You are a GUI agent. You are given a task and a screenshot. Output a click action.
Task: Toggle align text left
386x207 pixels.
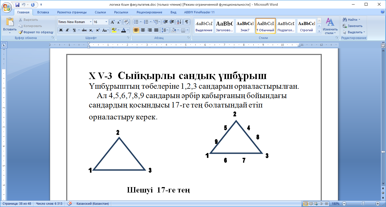tap(136, 30)
